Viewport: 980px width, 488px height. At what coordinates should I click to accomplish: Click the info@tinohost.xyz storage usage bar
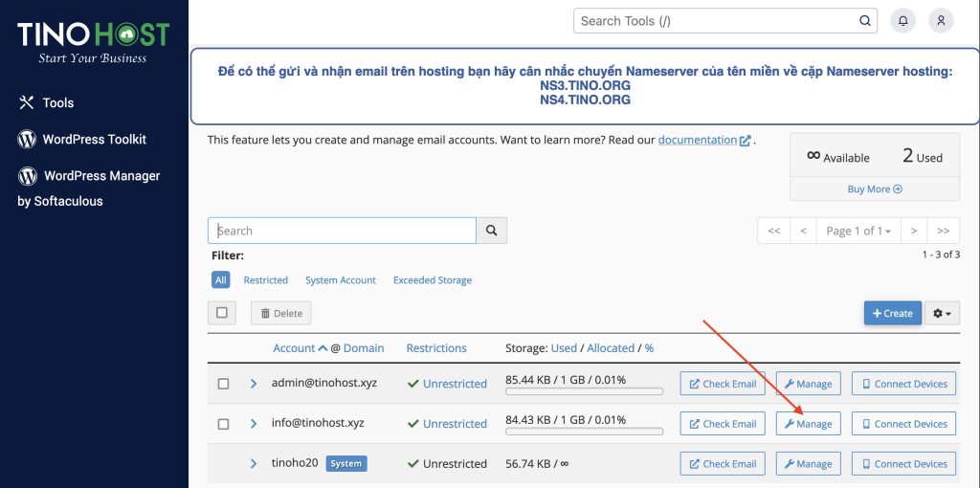coord(585,432)
